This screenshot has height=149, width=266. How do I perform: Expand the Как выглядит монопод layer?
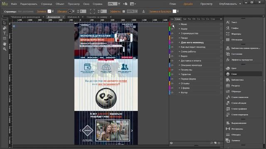(x=179, y=47)
